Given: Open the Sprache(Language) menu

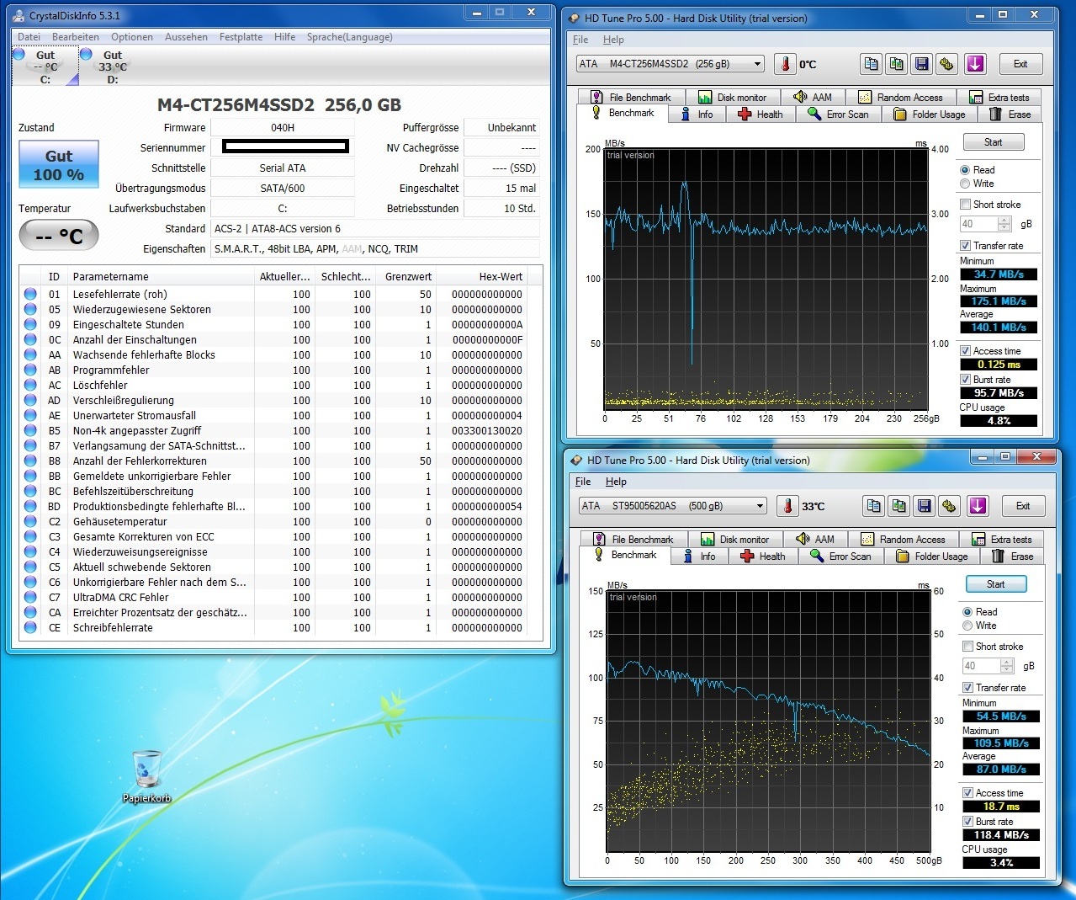Looking at the screenshot, I should click(349, 37).
